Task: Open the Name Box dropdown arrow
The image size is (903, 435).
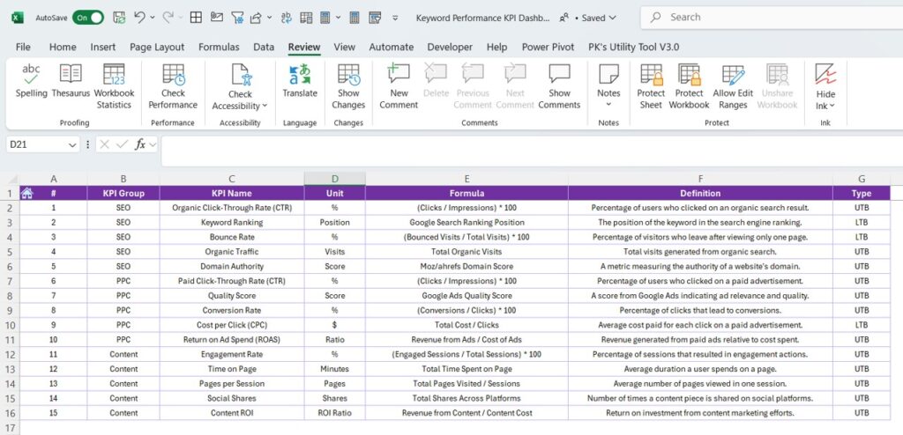Action: pyautogui.click(x=72, y=145)
